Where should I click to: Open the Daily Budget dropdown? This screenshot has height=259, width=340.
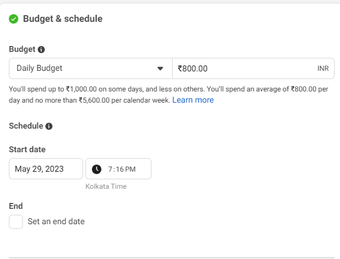coord(91,68)
